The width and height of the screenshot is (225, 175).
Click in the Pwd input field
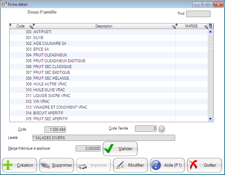point(198,14)
